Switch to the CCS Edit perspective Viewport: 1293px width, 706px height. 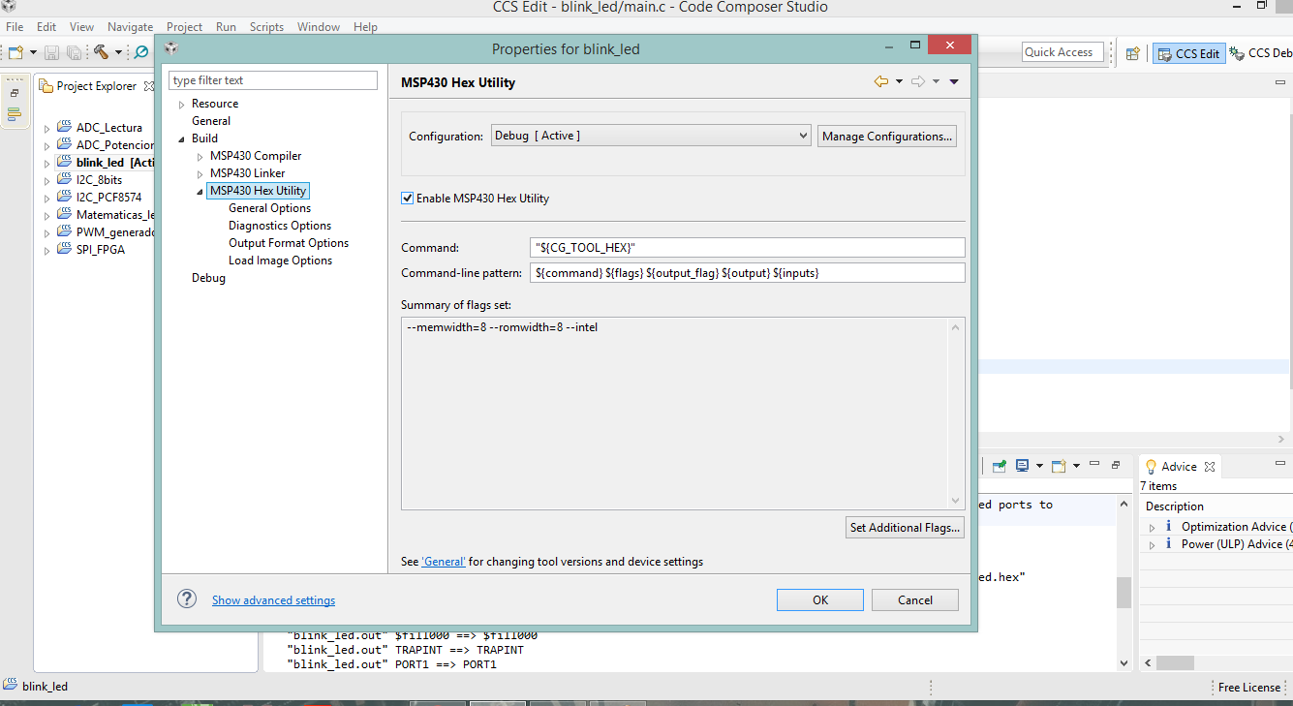coord(1188,53)
